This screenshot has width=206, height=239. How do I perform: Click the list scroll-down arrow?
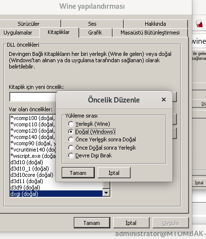point(106,193)
